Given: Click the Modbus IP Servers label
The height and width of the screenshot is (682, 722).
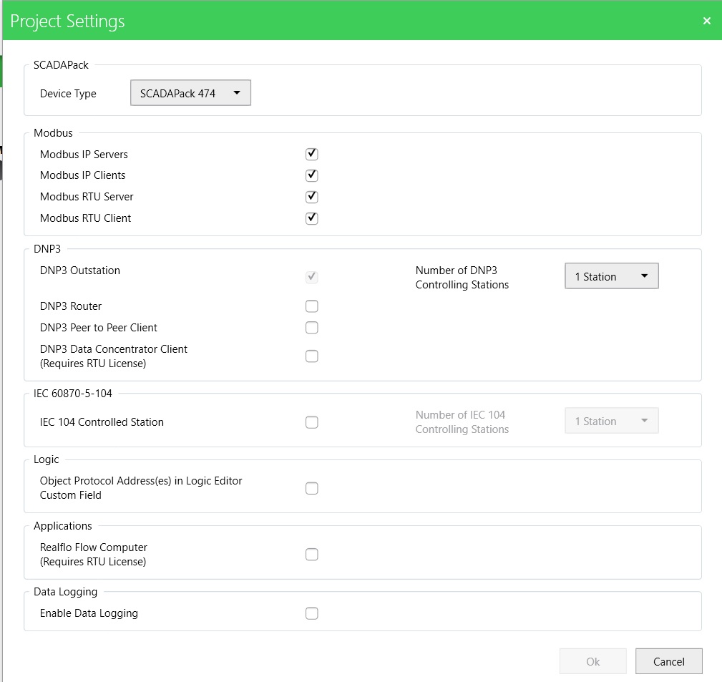Looking at the screenshot, I should point(84,155).
